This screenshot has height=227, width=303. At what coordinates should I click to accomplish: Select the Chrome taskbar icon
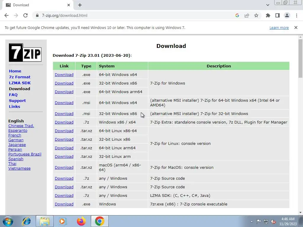(x=99, y=221)
